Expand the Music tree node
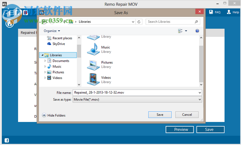 tap(45, 66)
